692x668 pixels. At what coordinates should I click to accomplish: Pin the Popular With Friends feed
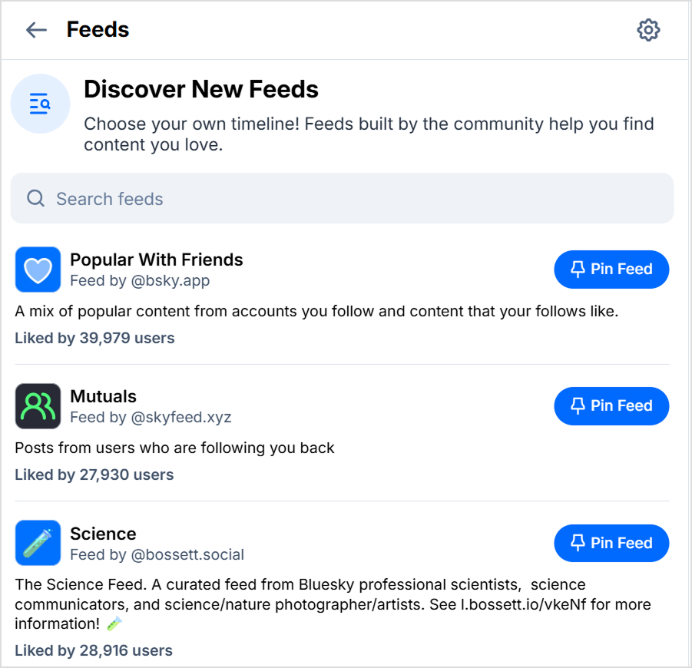[x=611, y=270]
